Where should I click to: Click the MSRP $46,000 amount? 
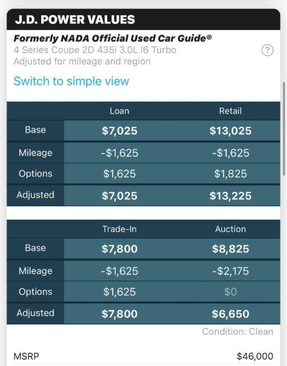click(x=254, y=356)
